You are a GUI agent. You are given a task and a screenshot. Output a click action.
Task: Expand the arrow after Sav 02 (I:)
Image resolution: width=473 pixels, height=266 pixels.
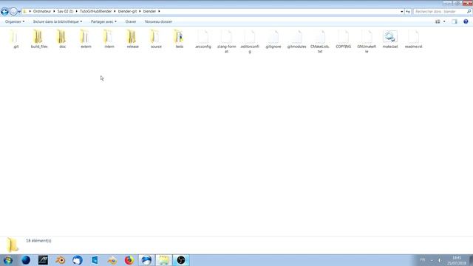click(x=76, y=11)
